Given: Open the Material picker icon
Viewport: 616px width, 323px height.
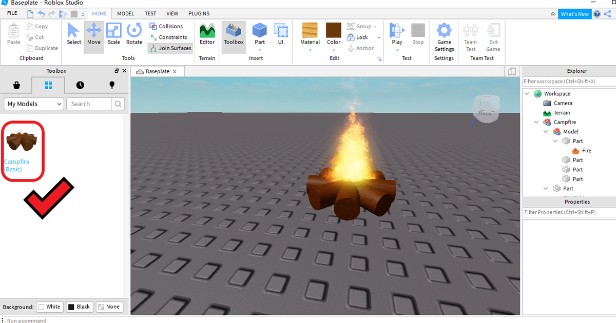Looking at the screenshot, I should click(x=310, y=30).
